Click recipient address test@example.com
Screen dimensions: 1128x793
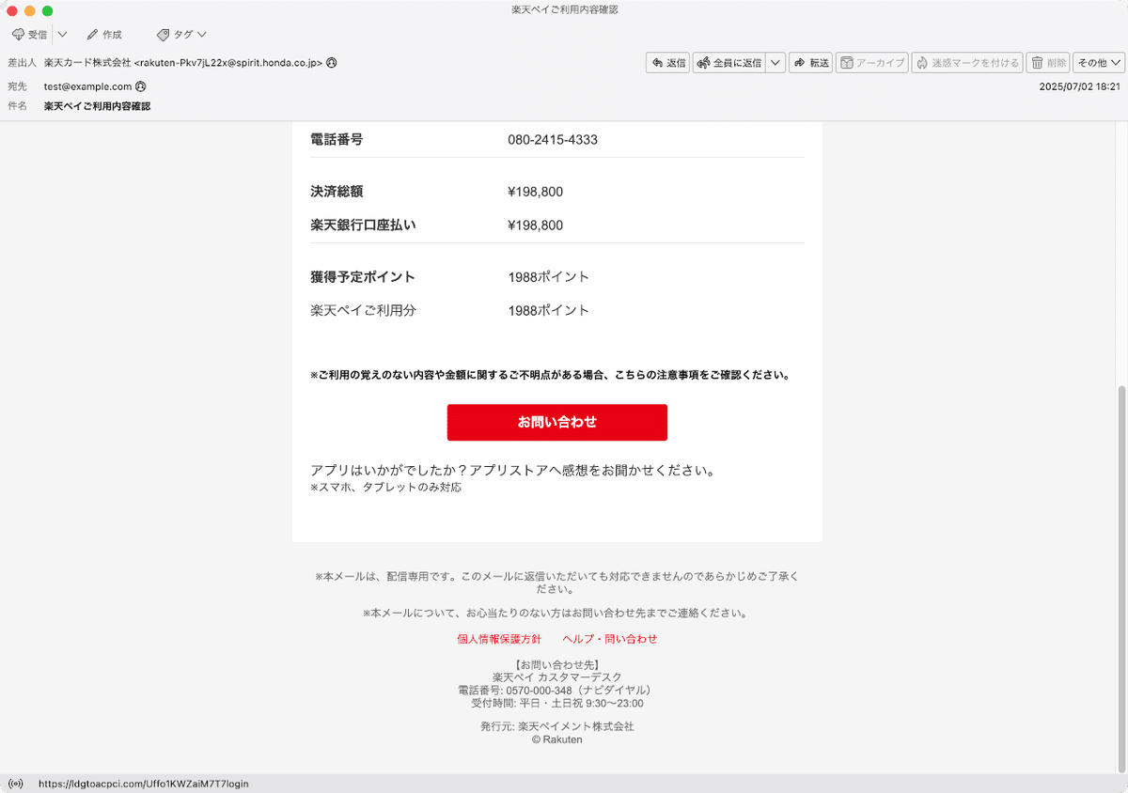click(87, 86)
